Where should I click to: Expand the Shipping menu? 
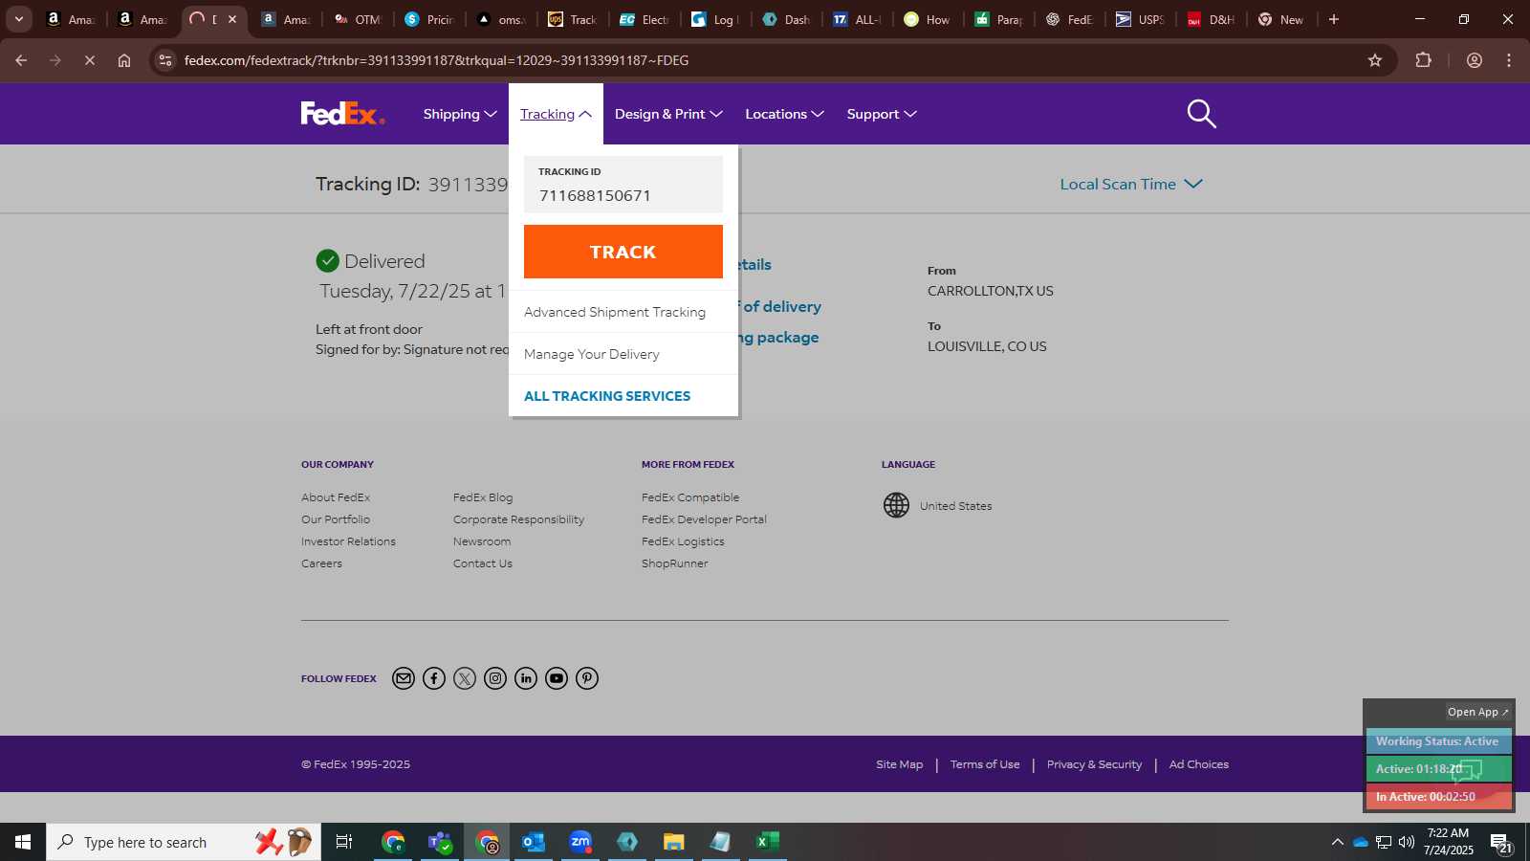(x=460, y=114)
